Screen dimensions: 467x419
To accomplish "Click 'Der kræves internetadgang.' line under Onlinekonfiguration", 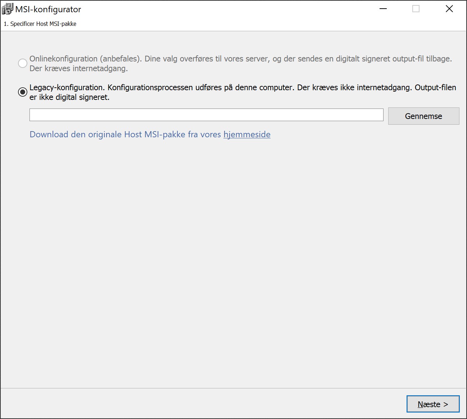I will click(78, 69).
